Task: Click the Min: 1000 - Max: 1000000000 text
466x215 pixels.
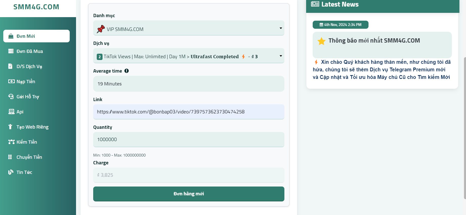Action: click(119, 155)
